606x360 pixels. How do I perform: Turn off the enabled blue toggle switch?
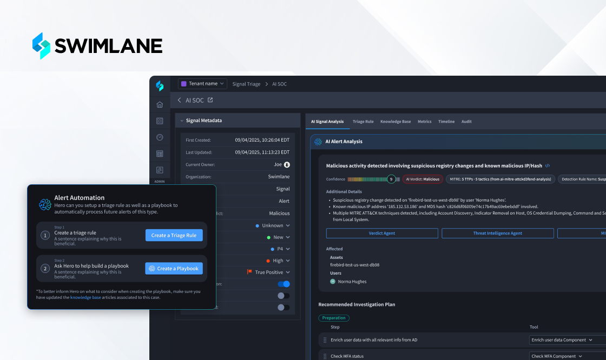[284, 284]
